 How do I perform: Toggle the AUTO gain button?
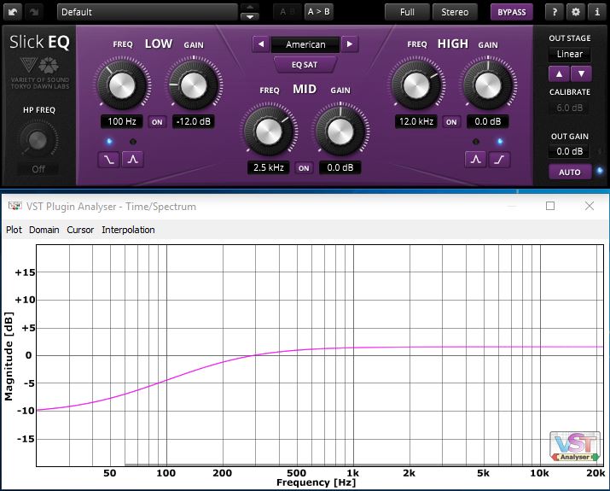coord(570,172)
